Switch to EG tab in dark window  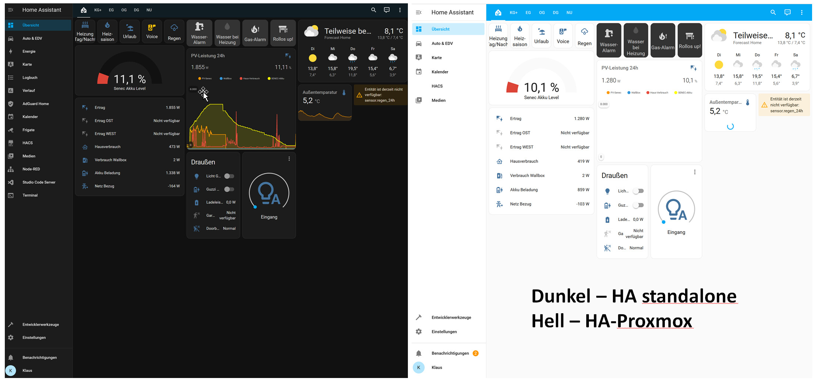click(x=111, y=10)
